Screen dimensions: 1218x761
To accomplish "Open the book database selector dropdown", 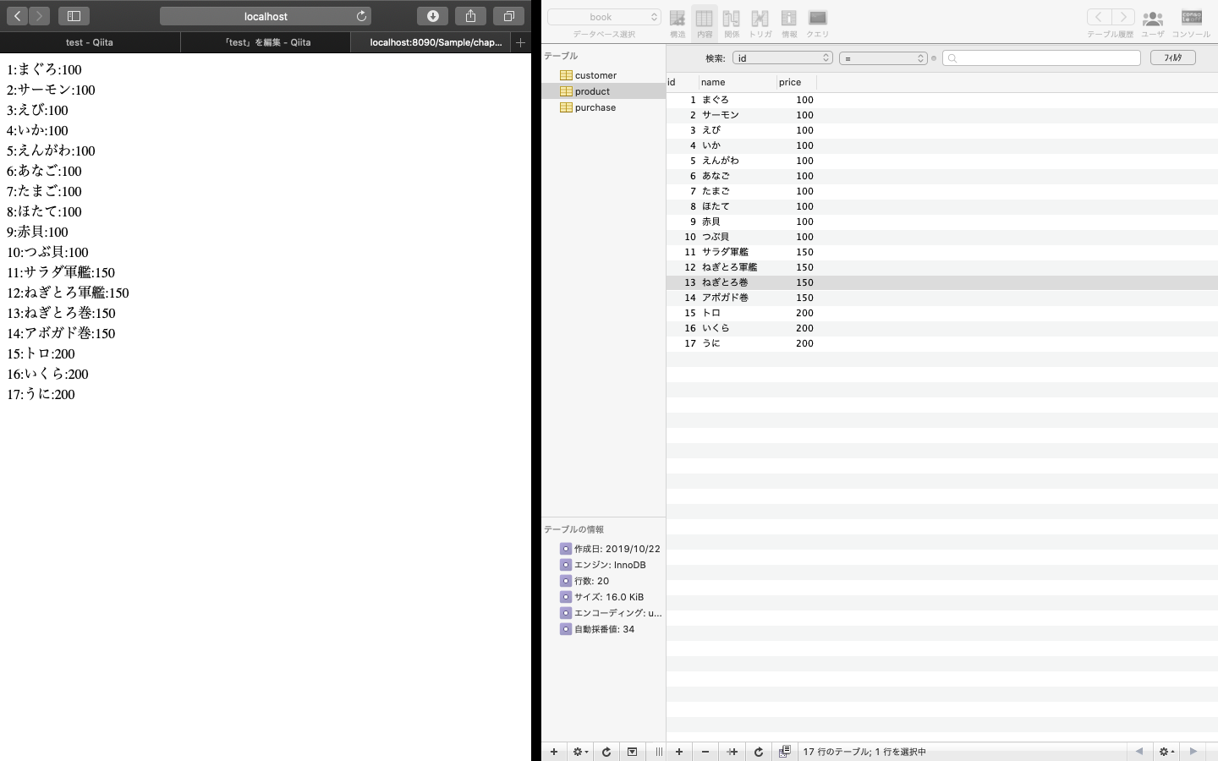I will [x=604, y=17].
